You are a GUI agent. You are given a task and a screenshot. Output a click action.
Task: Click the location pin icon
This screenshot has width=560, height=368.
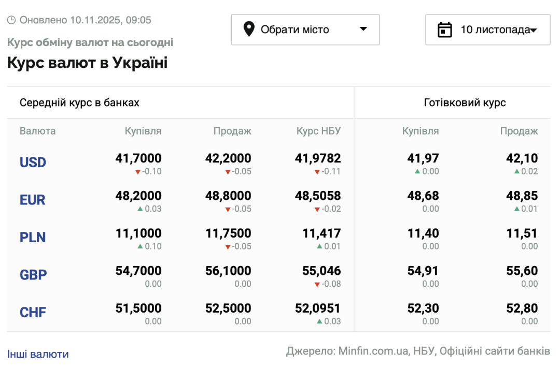pyautogui.click(x=249, y=30)
